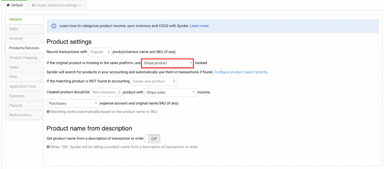The width and height of the screenshot is (384, 169).
Task: Open the Stripe product dropdown
Action: coord(168,63)
